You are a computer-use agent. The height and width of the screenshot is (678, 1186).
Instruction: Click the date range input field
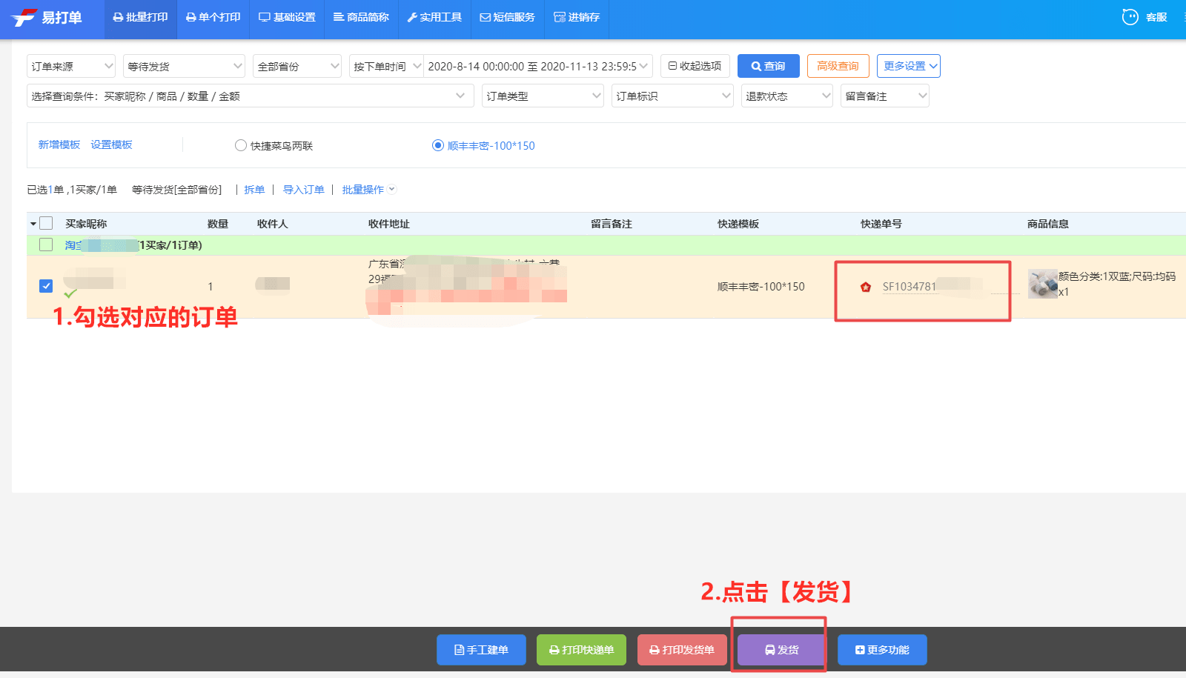(x=532, y=66)
